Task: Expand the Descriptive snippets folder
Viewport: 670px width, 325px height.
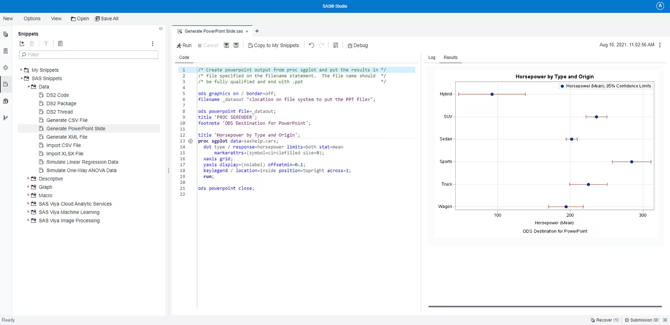Action: (x=28, y=179)
